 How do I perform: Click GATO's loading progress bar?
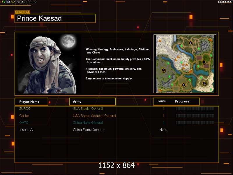pos(195,123)
